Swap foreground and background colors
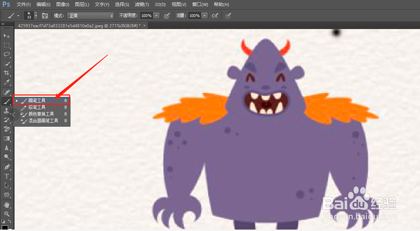 coord(10,221)
